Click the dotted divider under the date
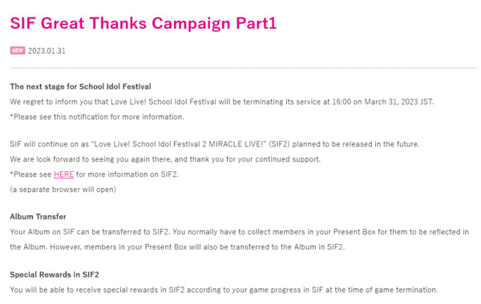Image resolution: width=481 pixels, height=304 pixels. tap(243, 68)
